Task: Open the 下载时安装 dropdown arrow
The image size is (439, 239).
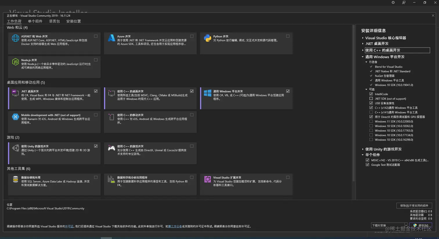Action: 406,225
